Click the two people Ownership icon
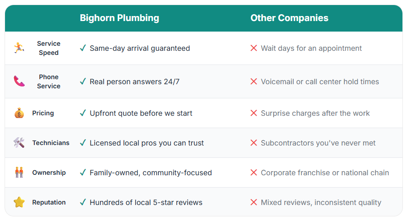The image size is (407, 221). [x=19, y=172]
